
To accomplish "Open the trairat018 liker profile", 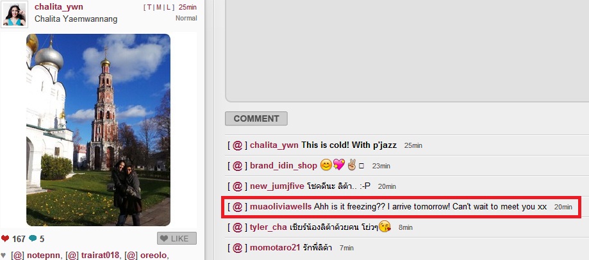I will (101, 256).
